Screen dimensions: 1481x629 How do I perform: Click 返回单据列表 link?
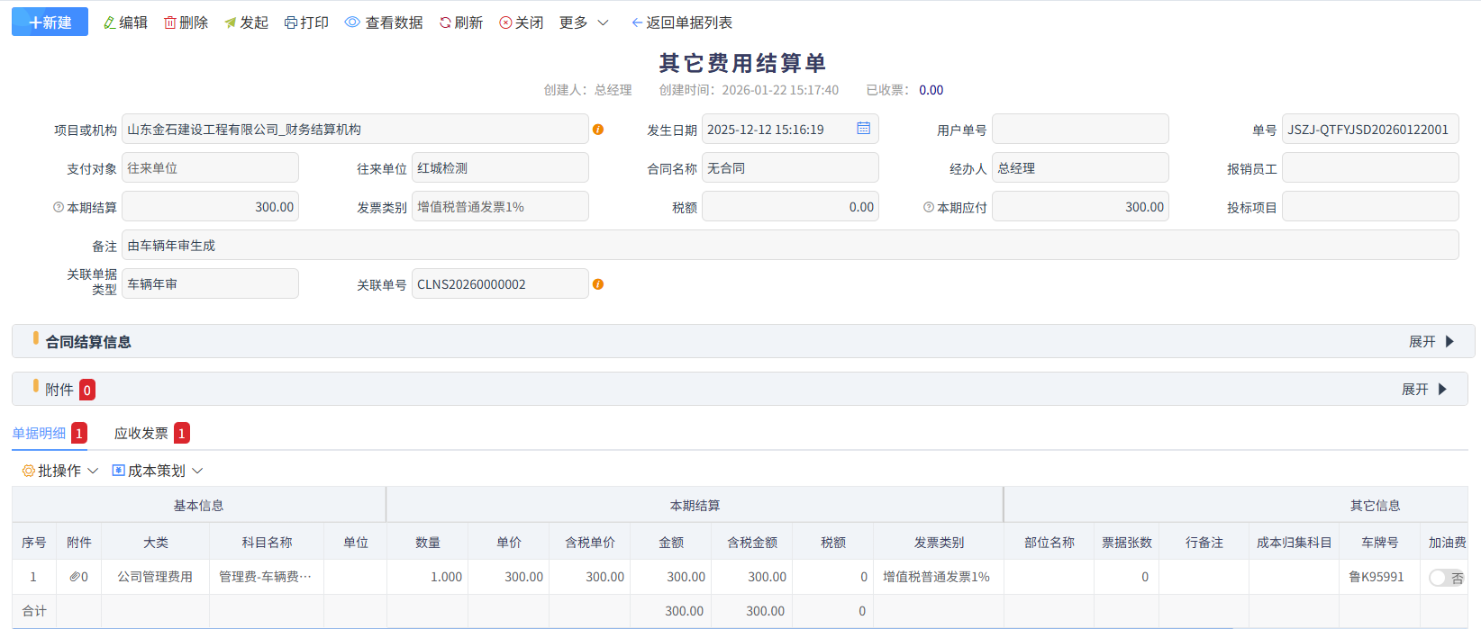(682, 22)
